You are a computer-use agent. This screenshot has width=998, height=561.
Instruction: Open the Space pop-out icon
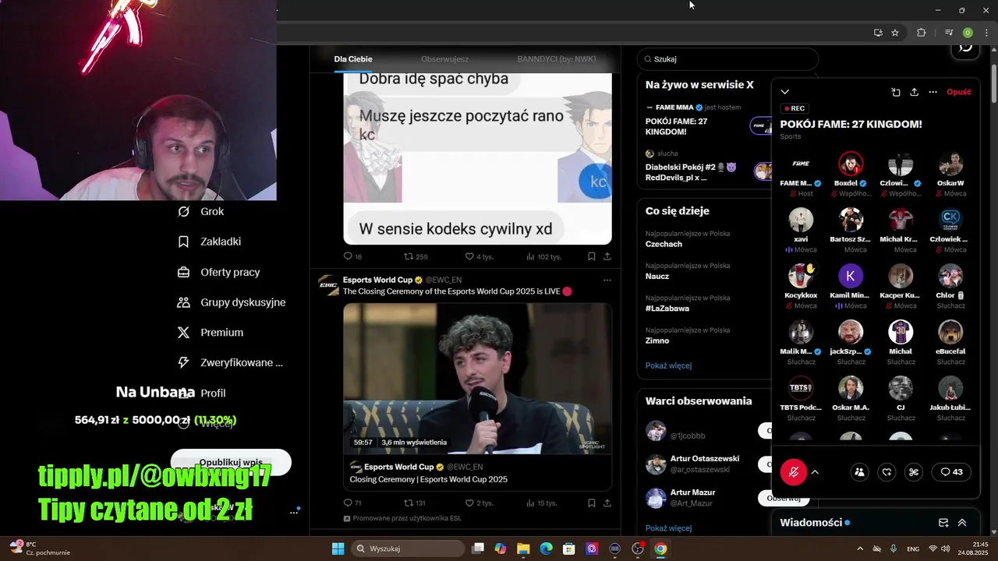(896, 92)
